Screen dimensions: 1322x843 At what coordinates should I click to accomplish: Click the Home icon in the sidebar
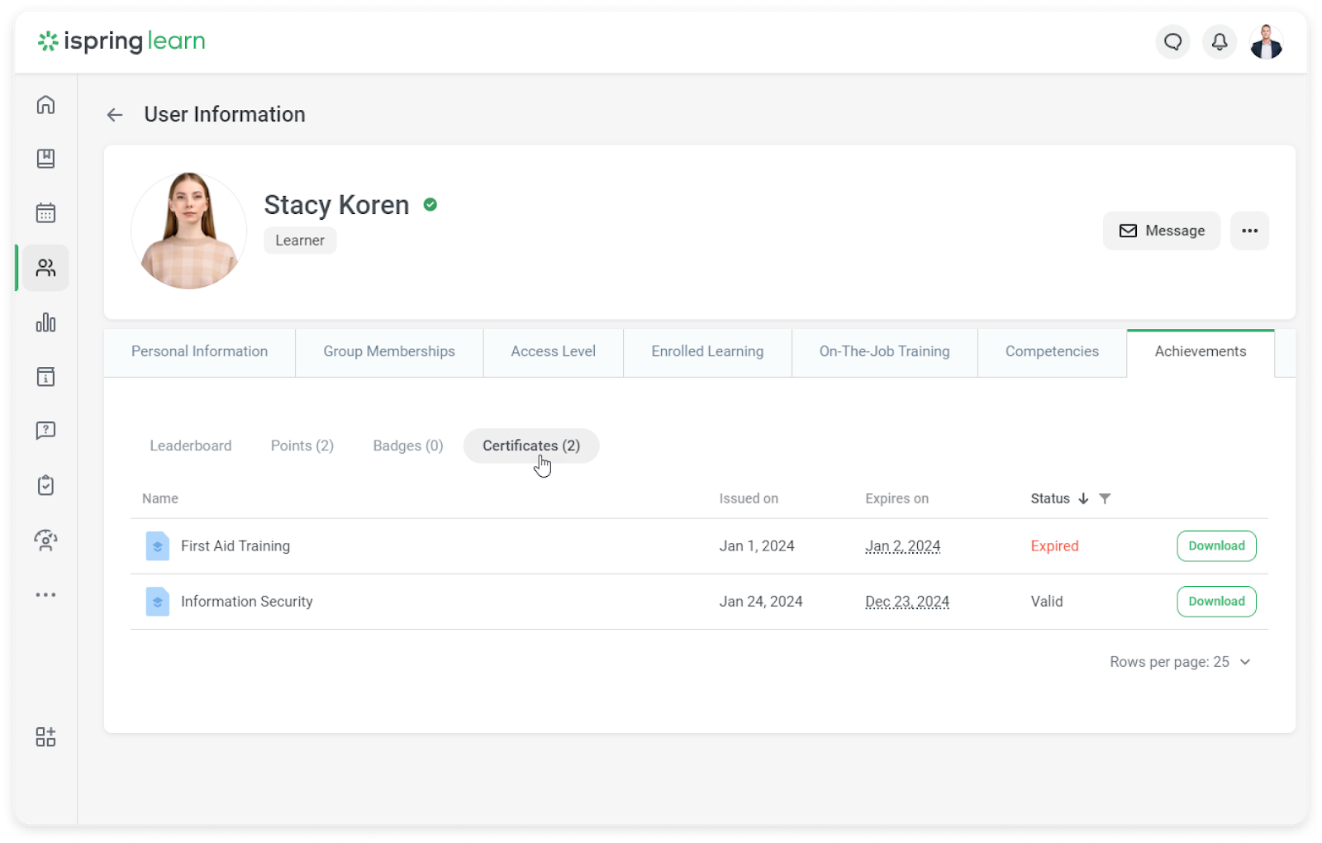point(45,105)
